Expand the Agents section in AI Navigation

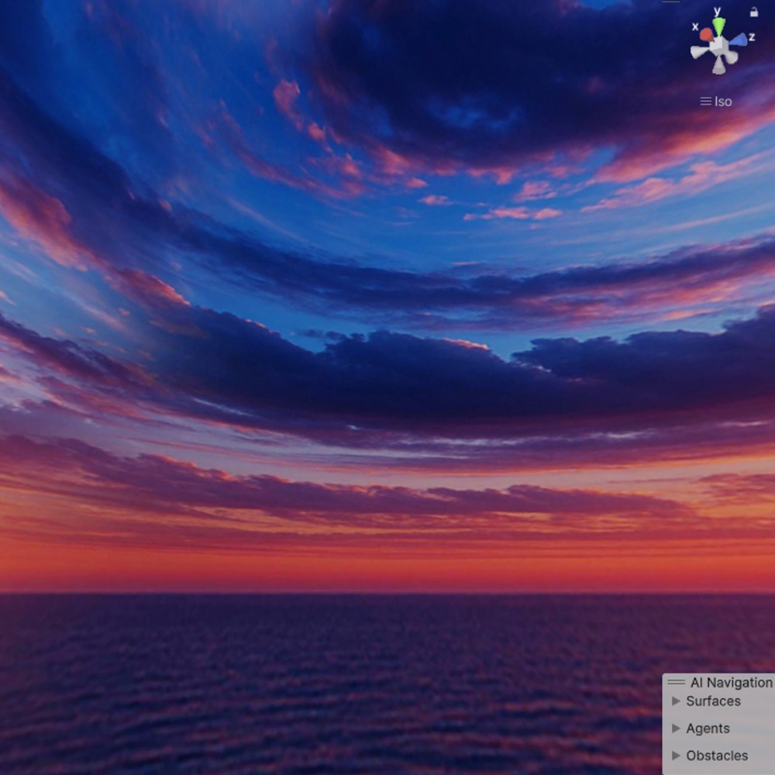tap(708, 728)
